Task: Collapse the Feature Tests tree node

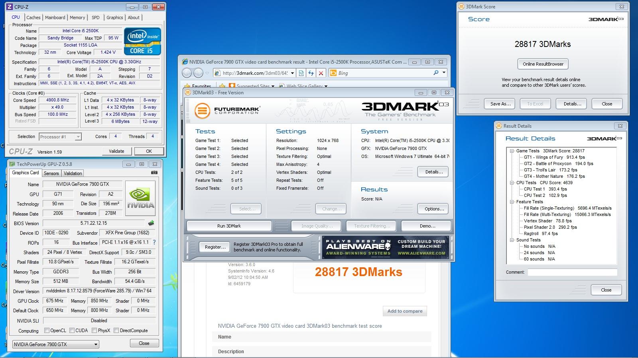Action: coord(512,202)
